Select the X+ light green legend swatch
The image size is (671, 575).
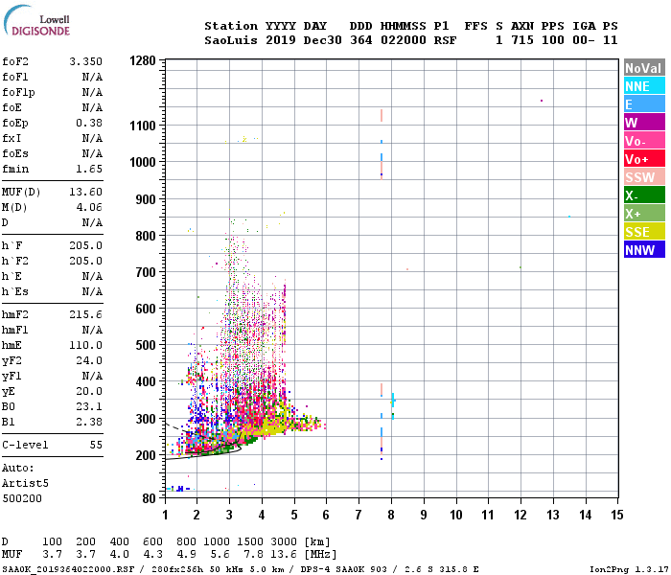(x=644, y=214)
